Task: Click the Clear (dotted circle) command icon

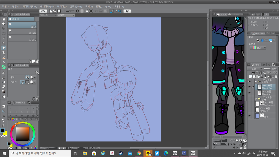Action: pyautogui.click(x=78, y=11)
